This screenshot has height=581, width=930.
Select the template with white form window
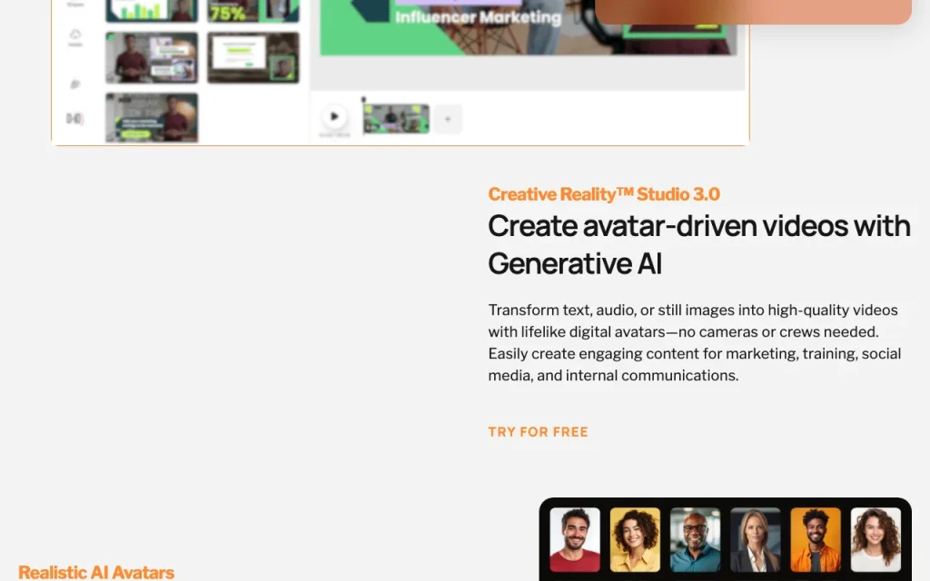click(253, 57)
